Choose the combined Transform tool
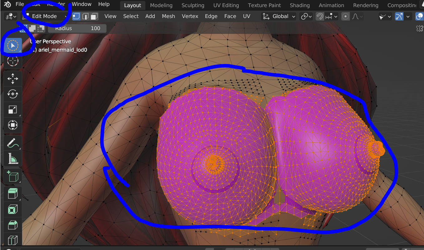This screenshot has width=424, height=250. click(x=13, y=125)
